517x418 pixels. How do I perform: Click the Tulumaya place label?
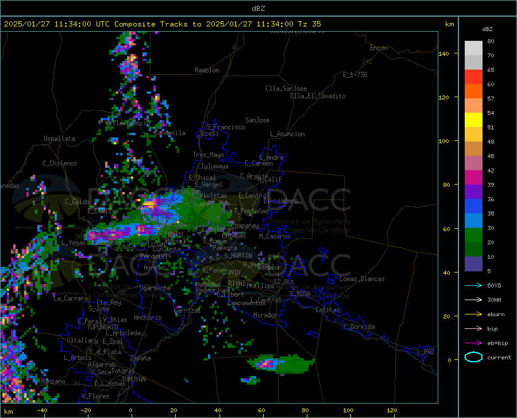[x=215, y=166]
